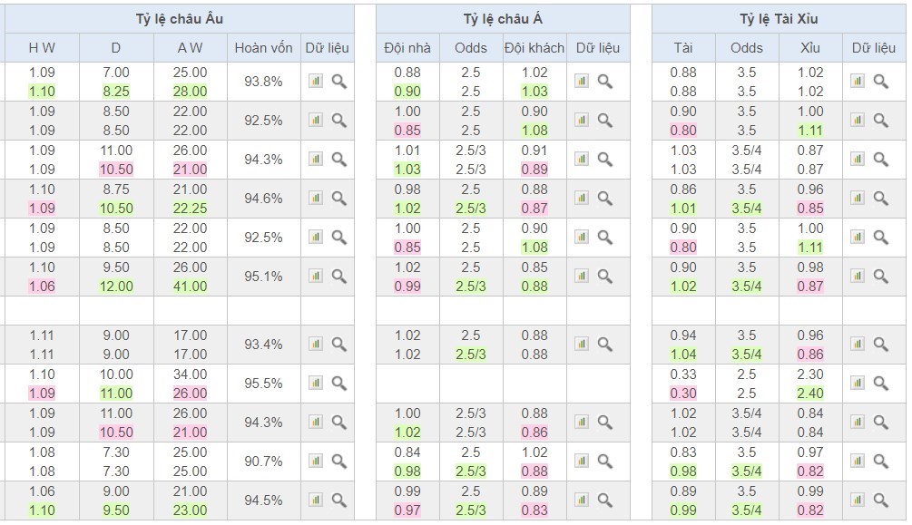Click the green highlighted 2.40 Xỉu odds cell
The height and width of the screenshot is (525, 912).
[x=810, y=394]
